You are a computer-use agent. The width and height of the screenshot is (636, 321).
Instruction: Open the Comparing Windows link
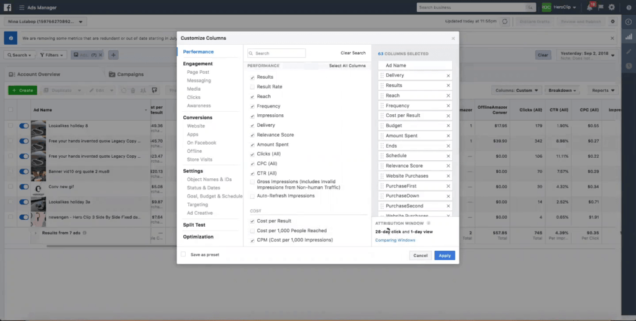(x=395, y=240)
